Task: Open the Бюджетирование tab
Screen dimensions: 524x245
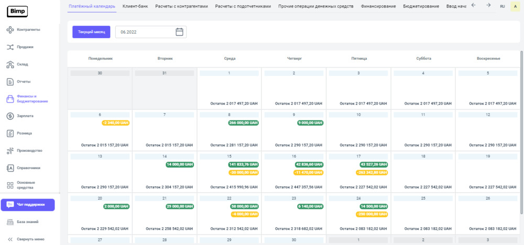Action: point(421,6)
